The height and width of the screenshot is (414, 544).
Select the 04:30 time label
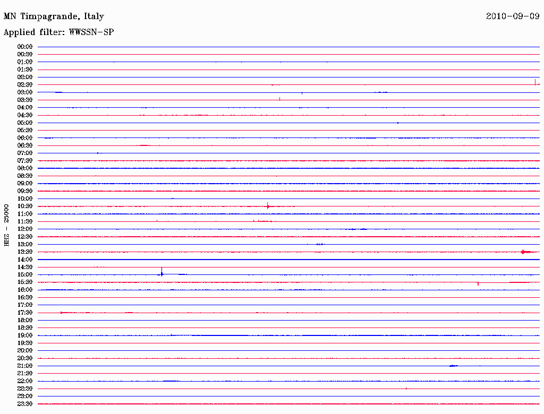25,115
